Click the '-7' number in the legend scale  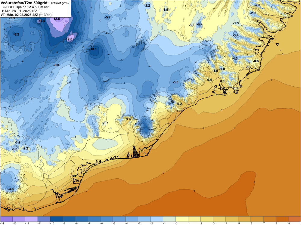[89, 223]
